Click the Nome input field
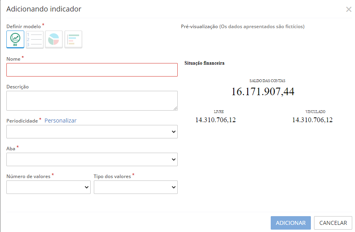This screenshot has width=355, height=232. [92, 69]
